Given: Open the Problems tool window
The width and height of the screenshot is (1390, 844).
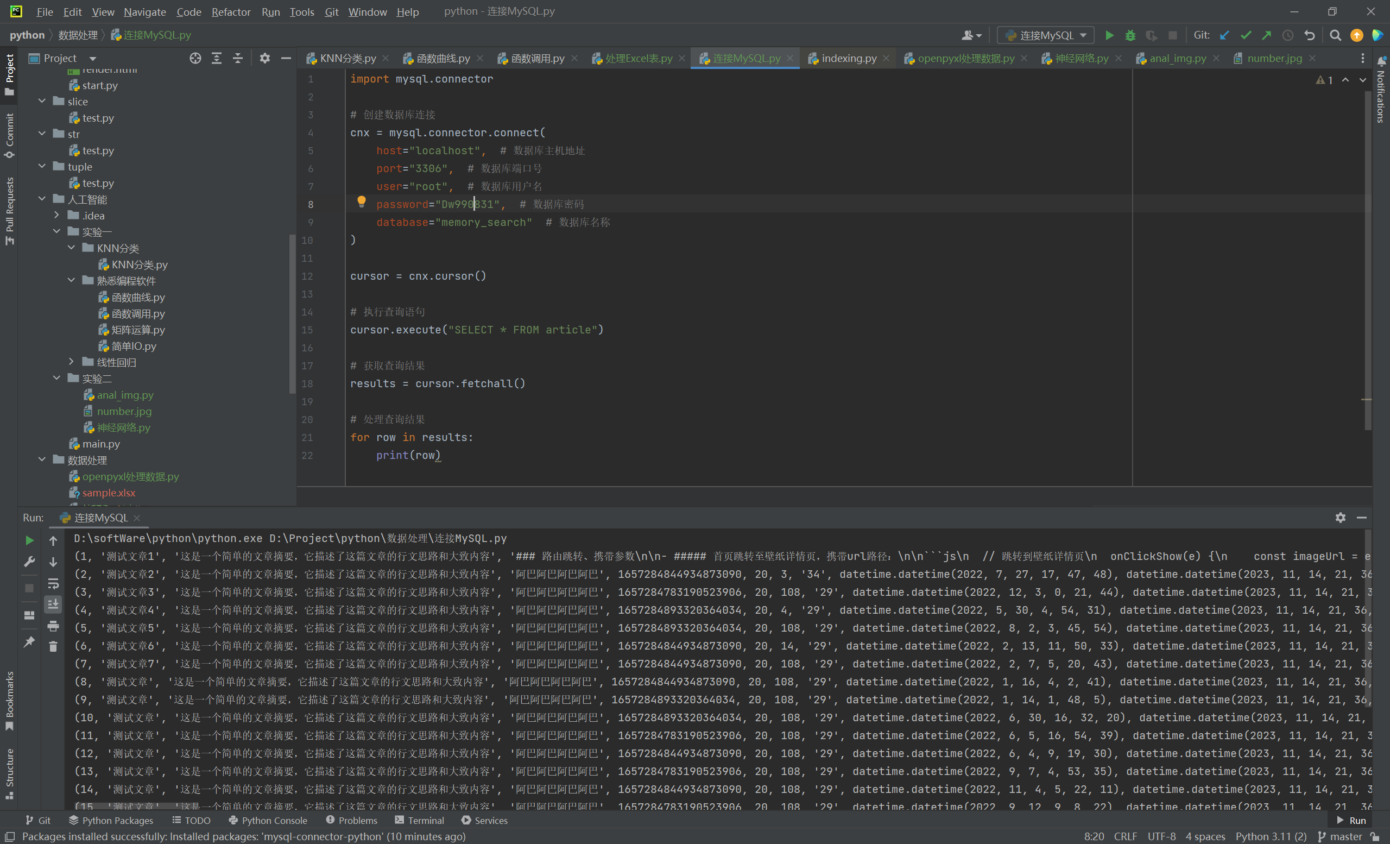Looking at the screenshot, I should [351, 820].
